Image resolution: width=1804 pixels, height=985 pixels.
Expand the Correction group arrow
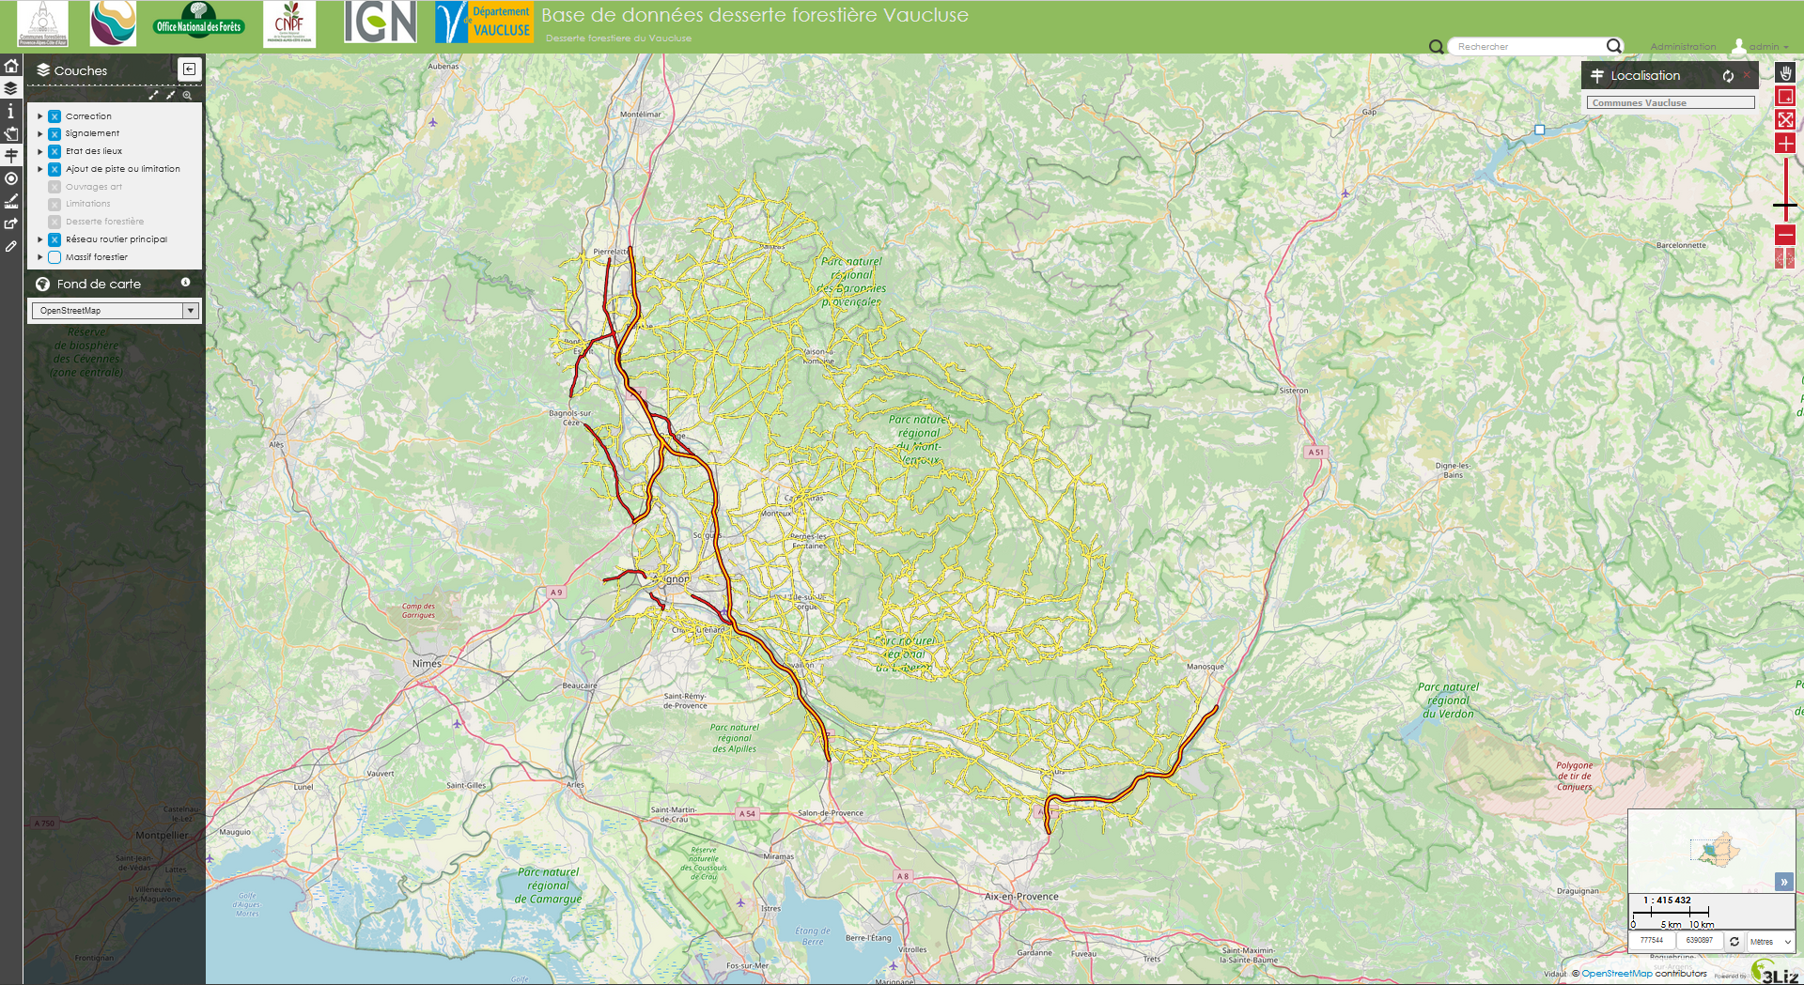point(39,116)
